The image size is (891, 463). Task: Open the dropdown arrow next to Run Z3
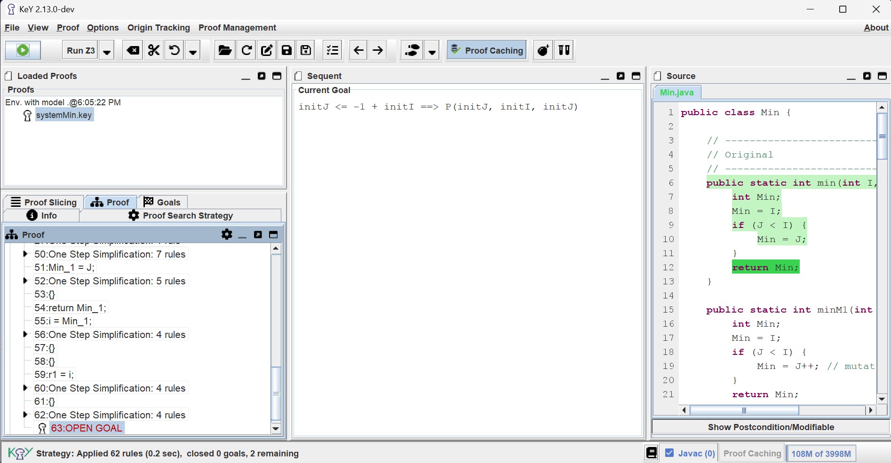pyautogui.click(x=107, y=50)
